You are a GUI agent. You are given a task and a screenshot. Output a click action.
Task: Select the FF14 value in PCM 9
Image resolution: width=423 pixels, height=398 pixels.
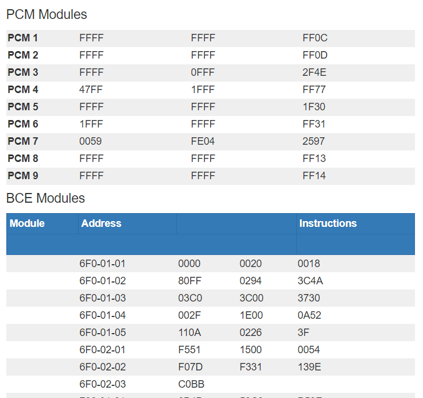pos(314,176)
